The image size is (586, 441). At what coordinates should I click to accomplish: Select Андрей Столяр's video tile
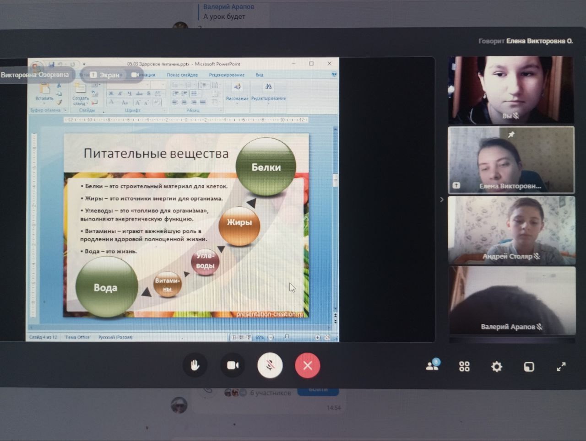pos(511,230)
